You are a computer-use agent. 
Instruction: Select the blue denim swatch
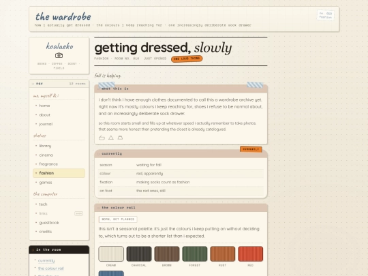point(111,273)
